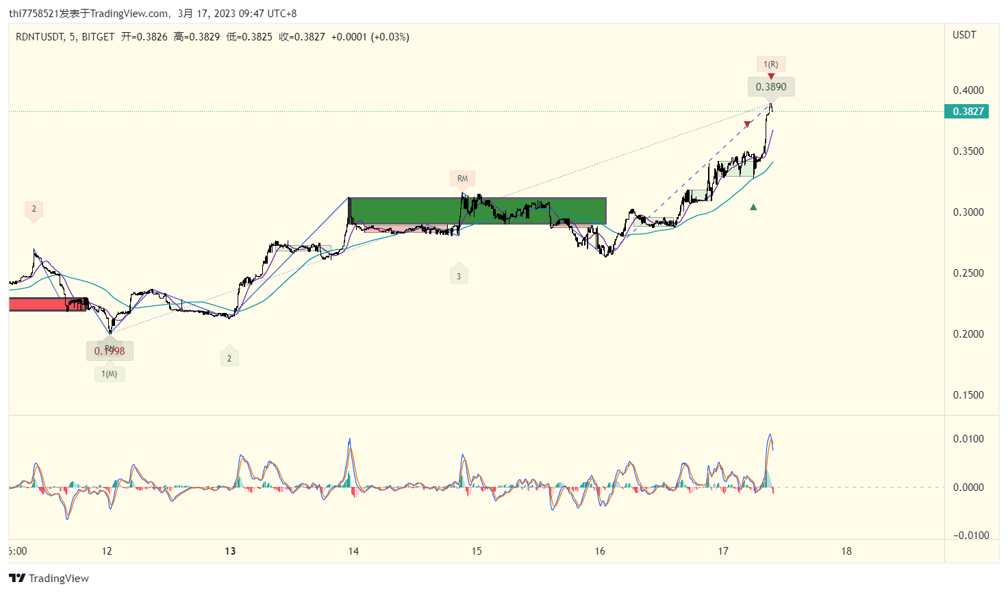This screenshot has height=593, width=1008.
Task: Click the RM label above the green zone
Action: (x=463, y=179)
